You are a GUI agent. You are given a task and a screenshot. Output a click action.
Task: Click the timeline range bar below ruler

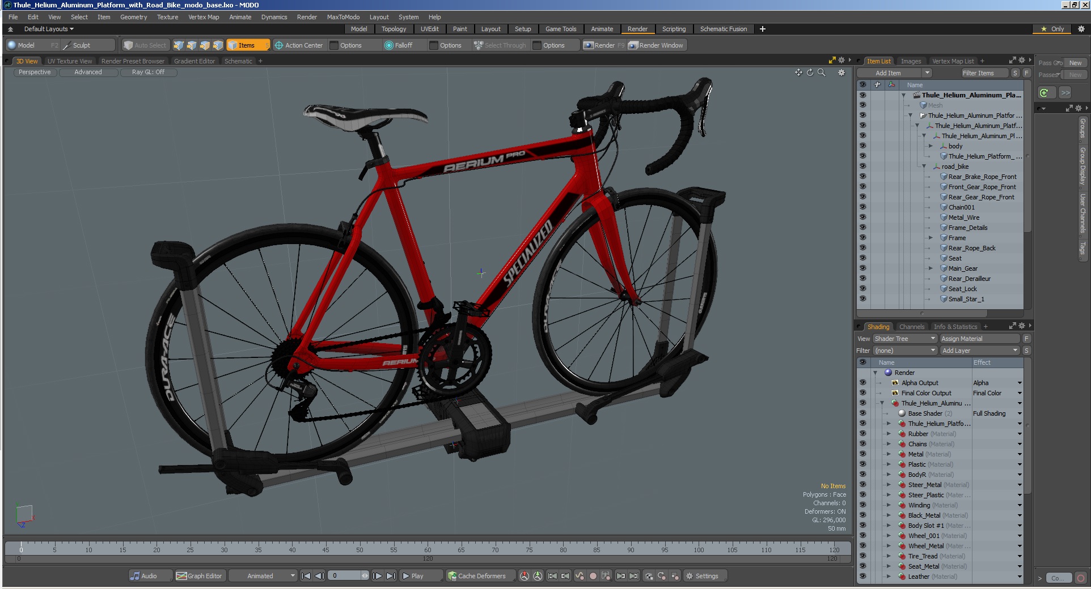428,558
